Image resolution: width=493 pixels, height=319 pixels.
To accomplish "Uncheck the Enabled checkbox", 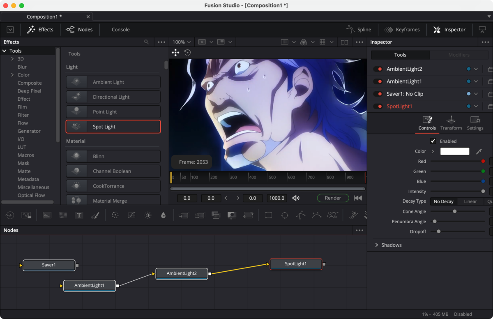I will point(433,141).
